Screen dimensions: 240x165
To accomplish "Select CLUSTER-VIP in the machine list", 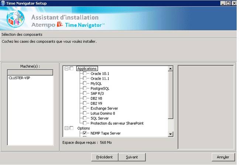I will tap(19, 78).
